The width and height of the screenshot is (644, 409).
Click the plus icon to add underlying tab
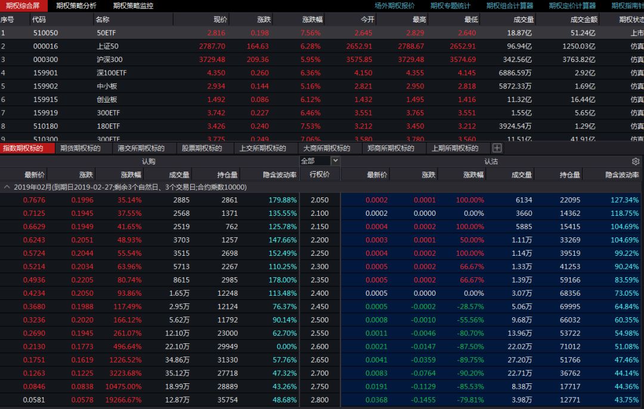[497, 148]
